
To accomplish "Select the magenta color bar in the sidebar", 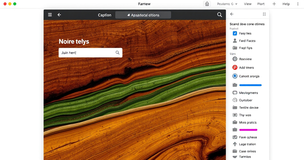I will [248, 130].
